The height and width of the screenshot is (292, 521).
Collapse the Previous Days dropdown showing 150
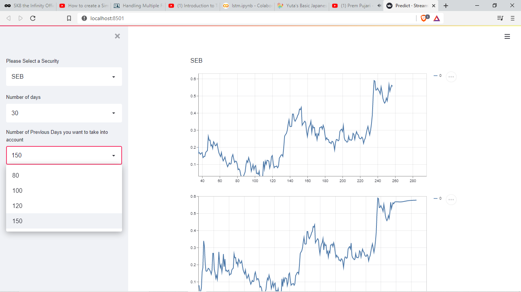click(64, 155)
